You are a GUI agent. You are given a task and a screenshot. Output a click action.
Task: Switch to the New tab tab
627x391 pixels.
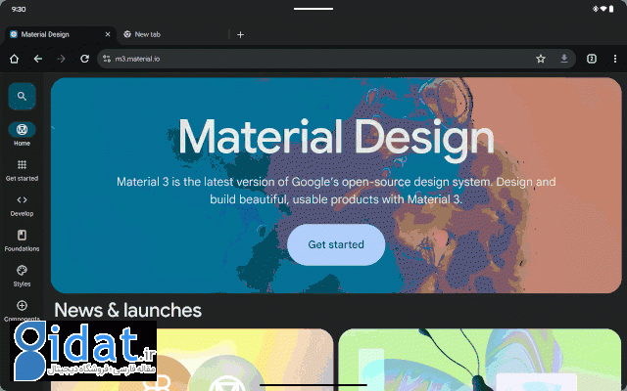pos(172,35)
